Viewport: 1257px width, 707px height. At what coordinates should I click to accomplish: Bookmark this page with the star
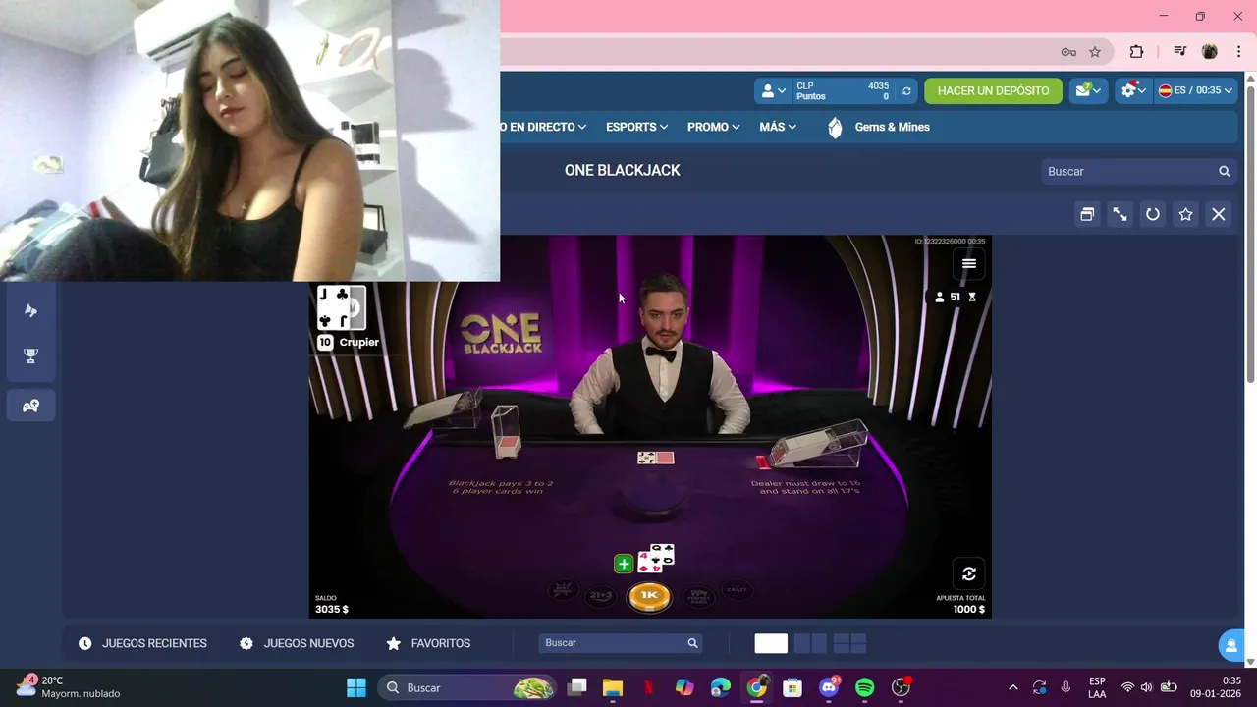[x=1095, y=52]
